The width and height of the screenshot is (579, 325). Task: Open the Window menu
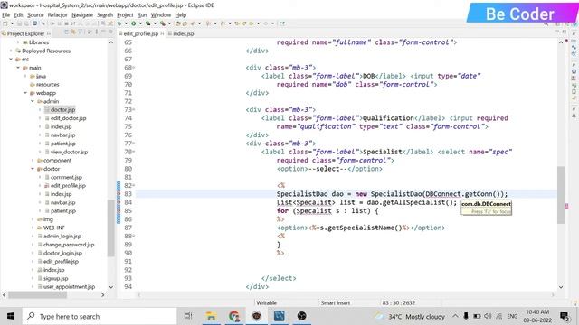[161, 15]
